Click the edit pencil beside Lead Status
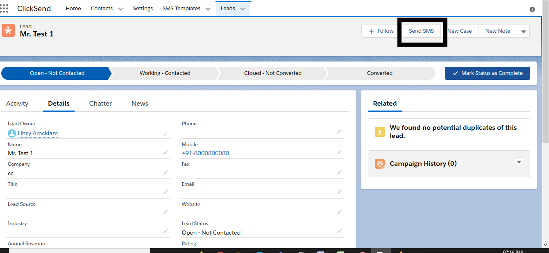The width and height of the screenshot is (549, 253). point(339,232)
